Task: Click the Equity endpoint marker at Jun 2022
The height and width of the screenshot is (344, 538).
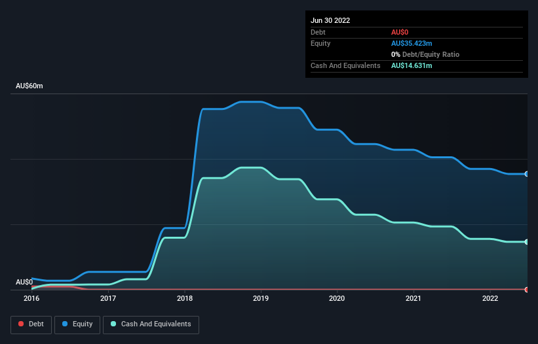Action: [x=527, y=174]
